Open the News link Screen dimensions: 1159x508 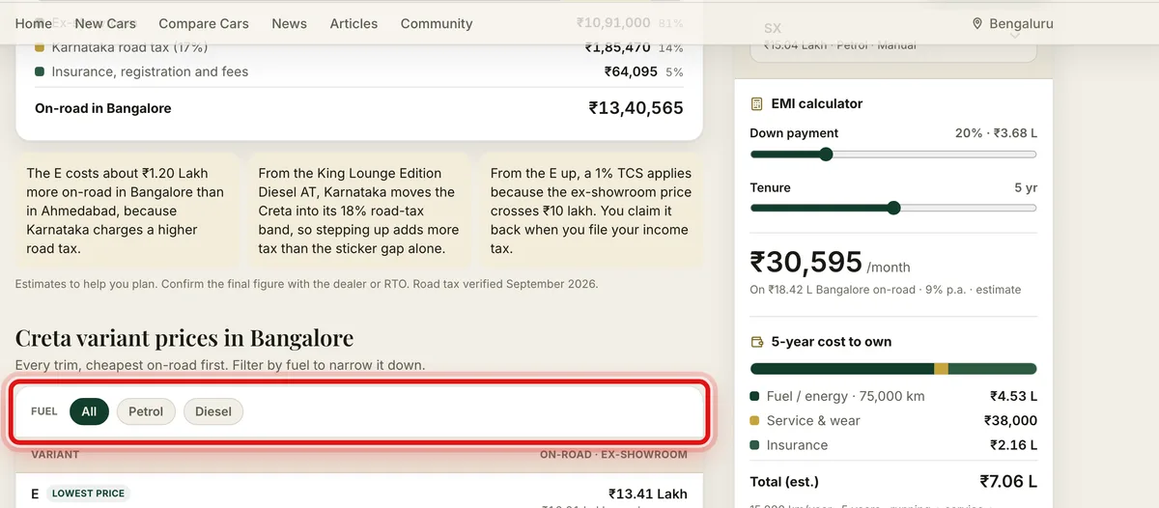289,23
